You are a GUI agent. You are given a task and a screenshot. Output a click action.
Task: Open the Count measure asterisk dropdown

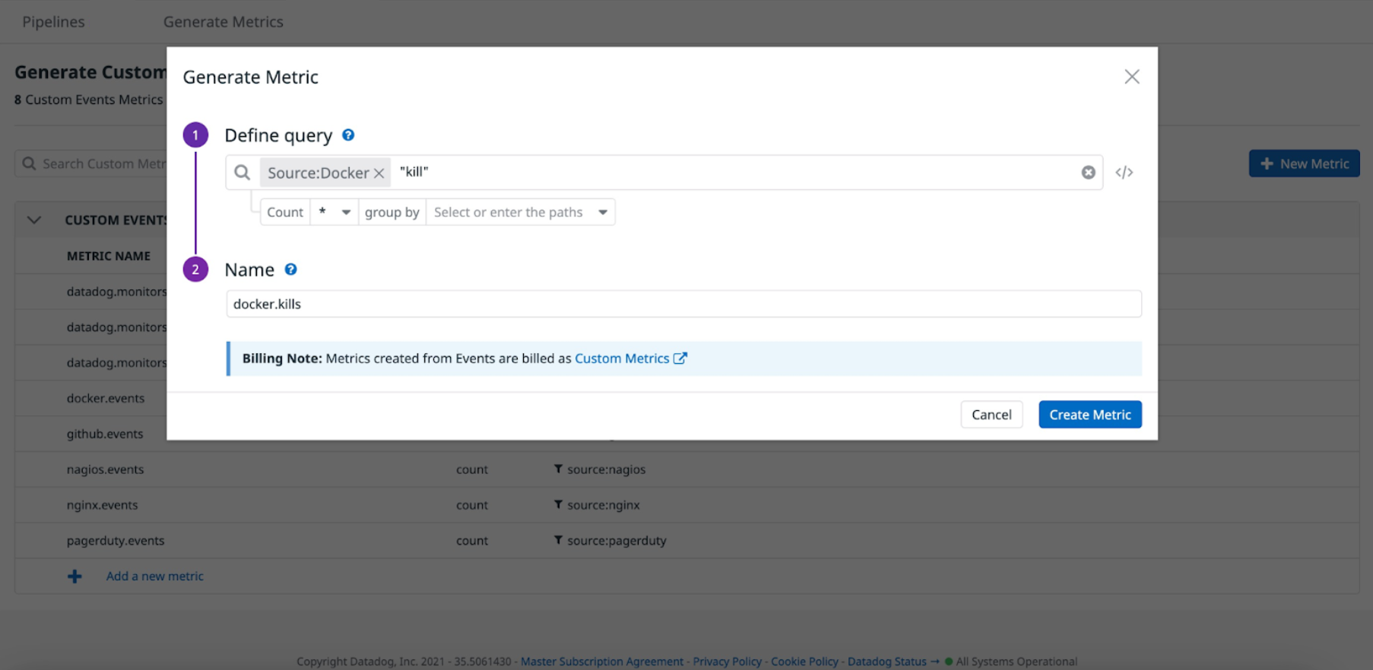[x=335, y=213]
